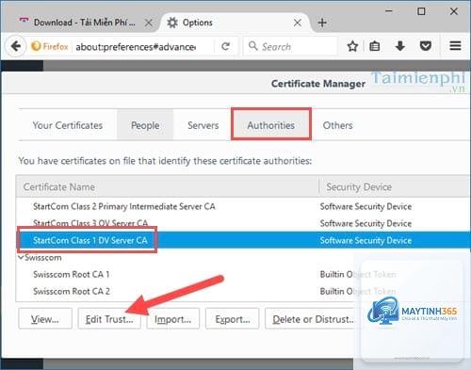Viewport: 471px width, 370px height.
Task: Go back with the browser back arrow
Action: 16,46
